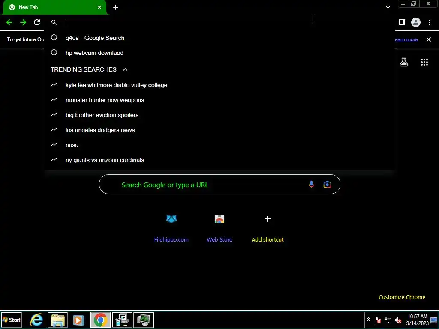Image resolution: width=439 pixels, height=329 pixels.
Task: Open the Filehippo.com shortcut tile
Action: pos(171,227)
